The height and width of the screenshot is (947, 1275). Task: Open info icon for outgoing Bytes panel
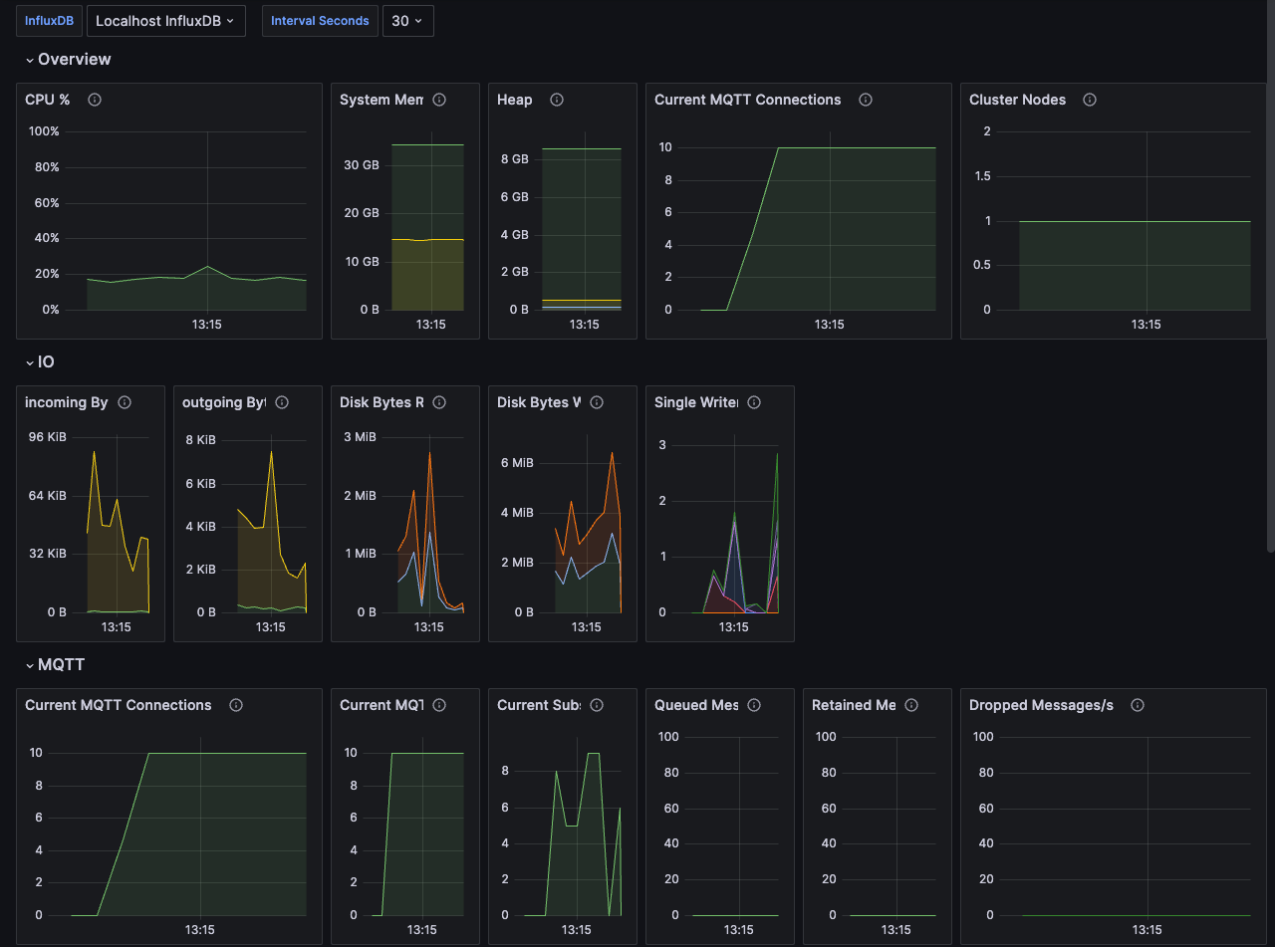point(282,402)
